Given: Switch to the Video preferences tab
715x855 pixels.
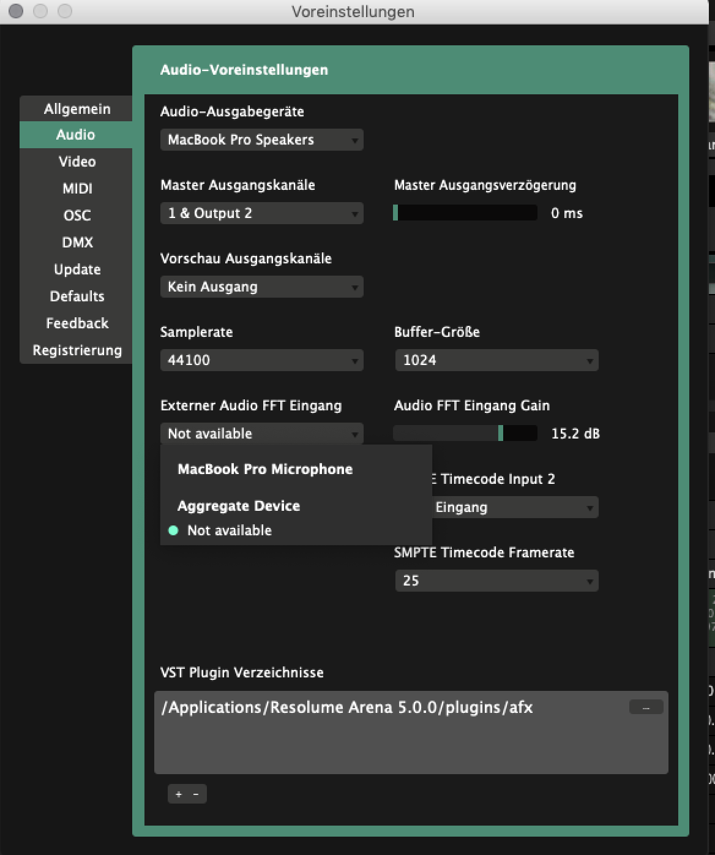Looking at the screenshot, I should click(77, 162).
